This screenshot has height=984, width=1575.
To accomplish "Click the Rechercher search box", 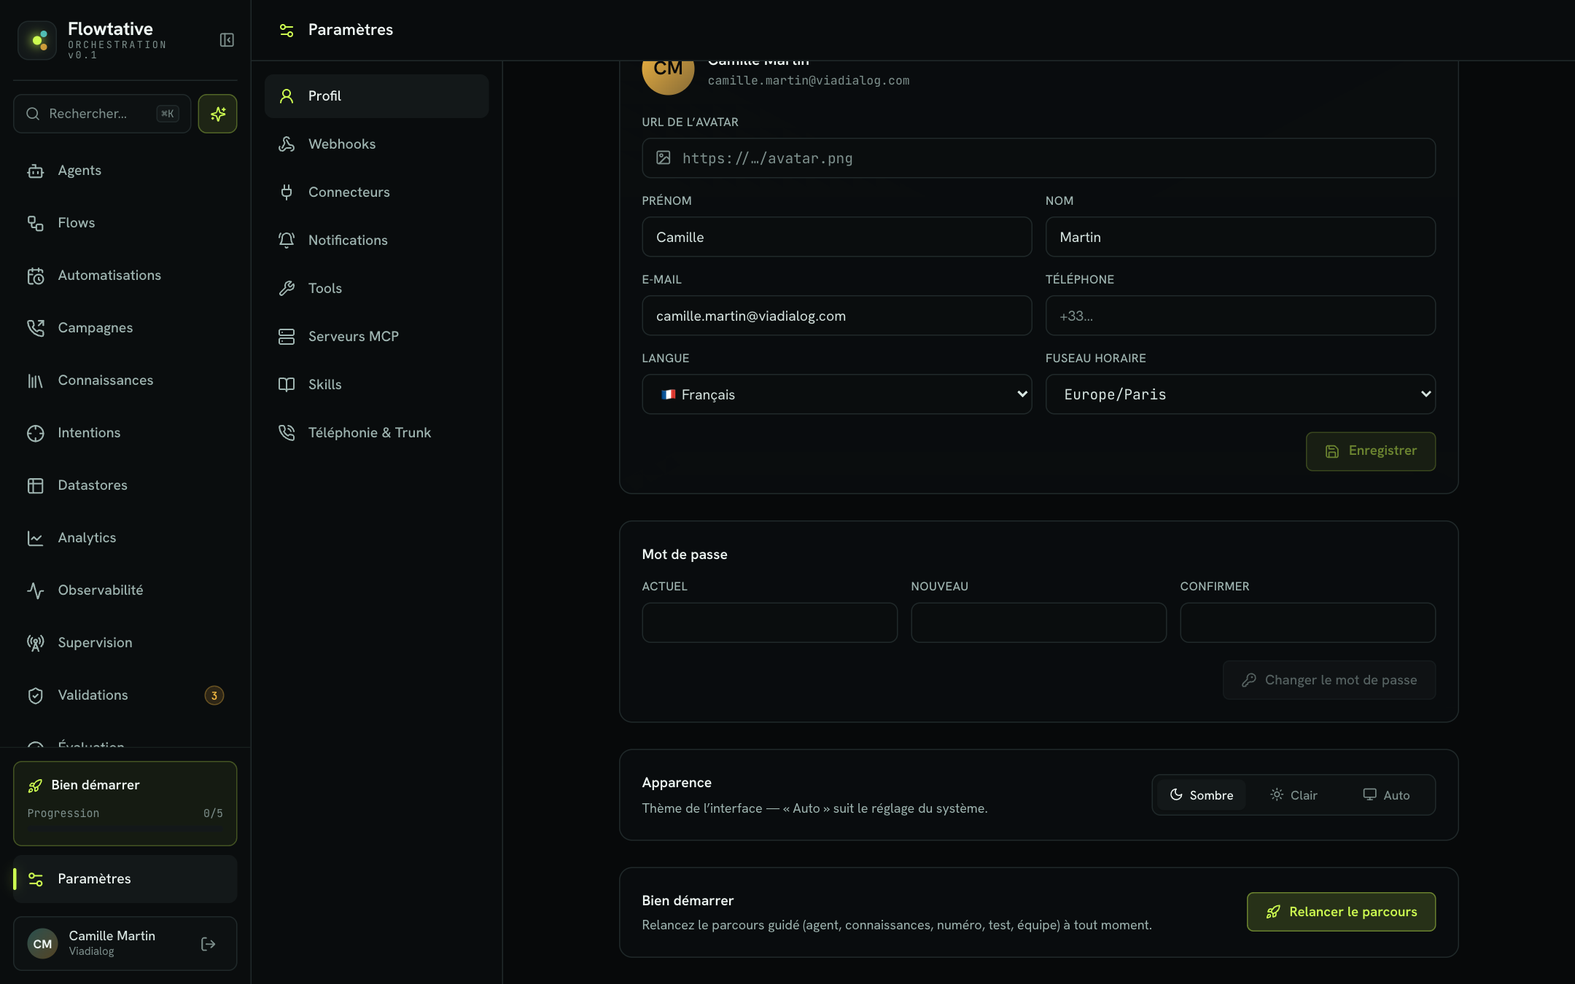I will [x=102, y=114].
